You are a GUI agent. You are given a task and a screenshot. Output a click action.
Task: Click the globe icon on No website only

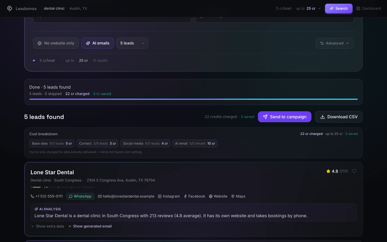(40, 43)
